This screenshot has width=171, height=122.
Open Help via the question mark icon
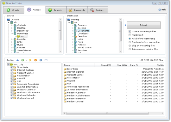[x=160, y=10]
